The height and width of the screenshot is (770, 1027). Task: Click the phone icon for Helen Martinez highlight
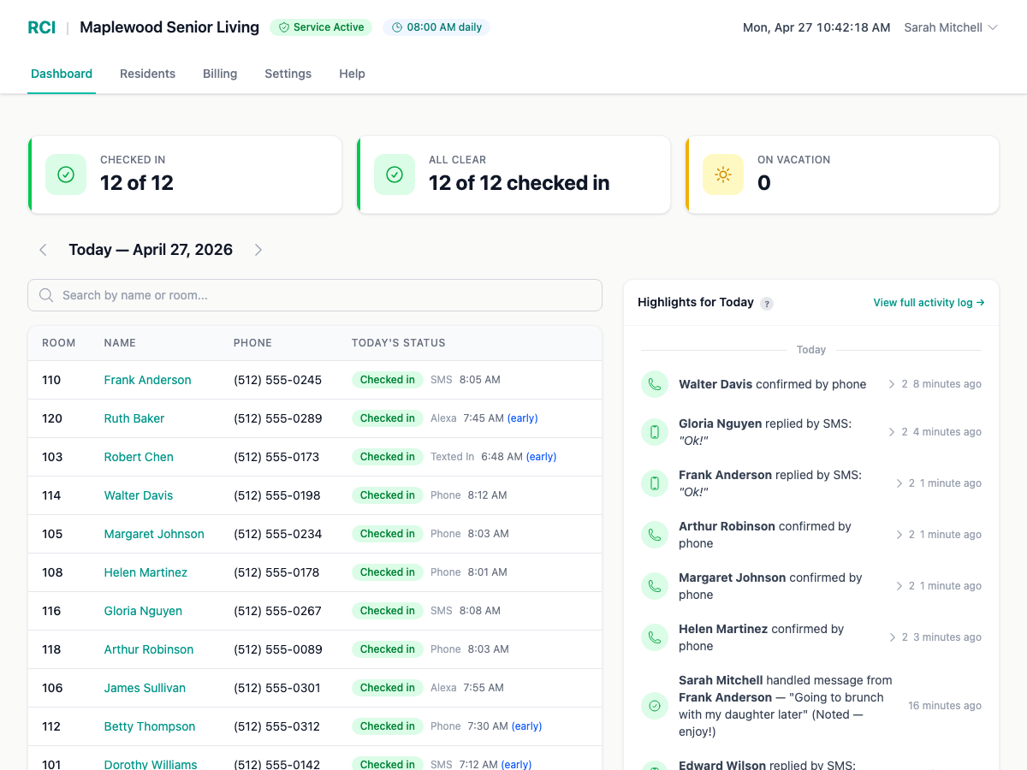pyautogui.click(x=655, y=637)
